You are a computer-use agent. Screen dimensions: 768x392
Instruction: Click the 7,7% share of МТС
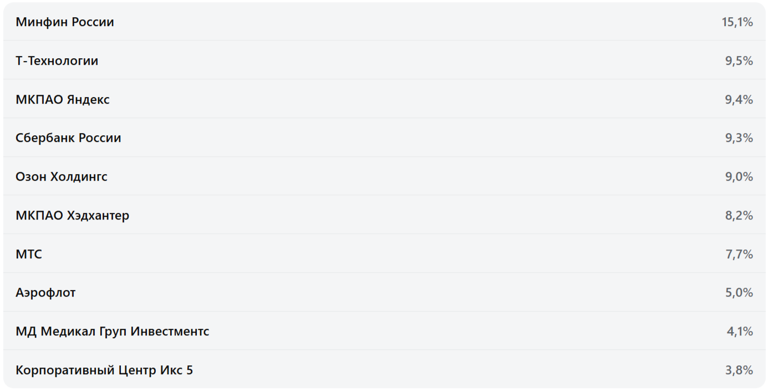click(x=739, y=254)
